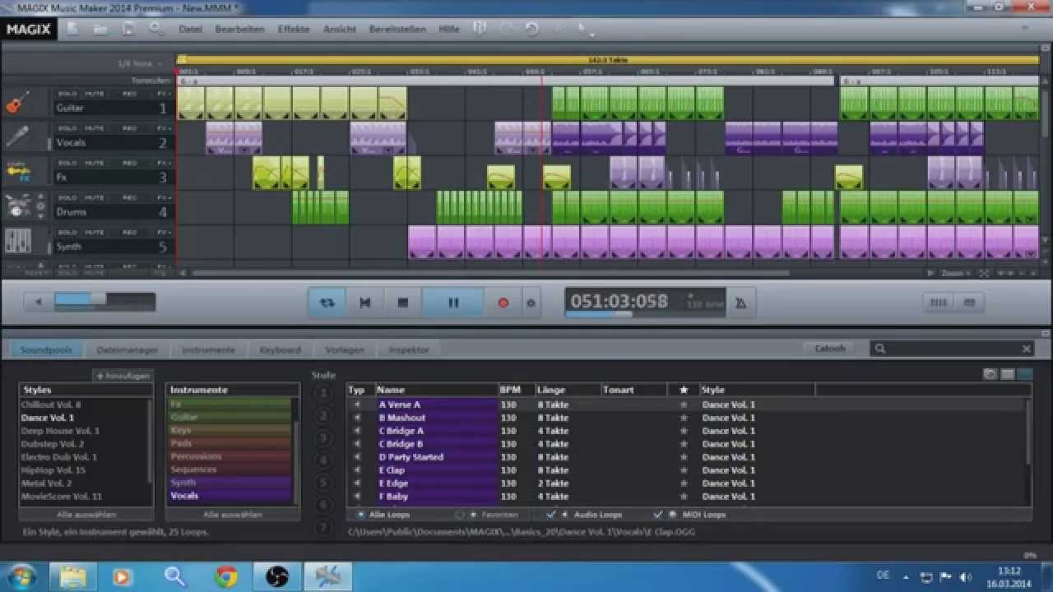Solo the Fx track
1053x592 pixels.
(67, 163)
